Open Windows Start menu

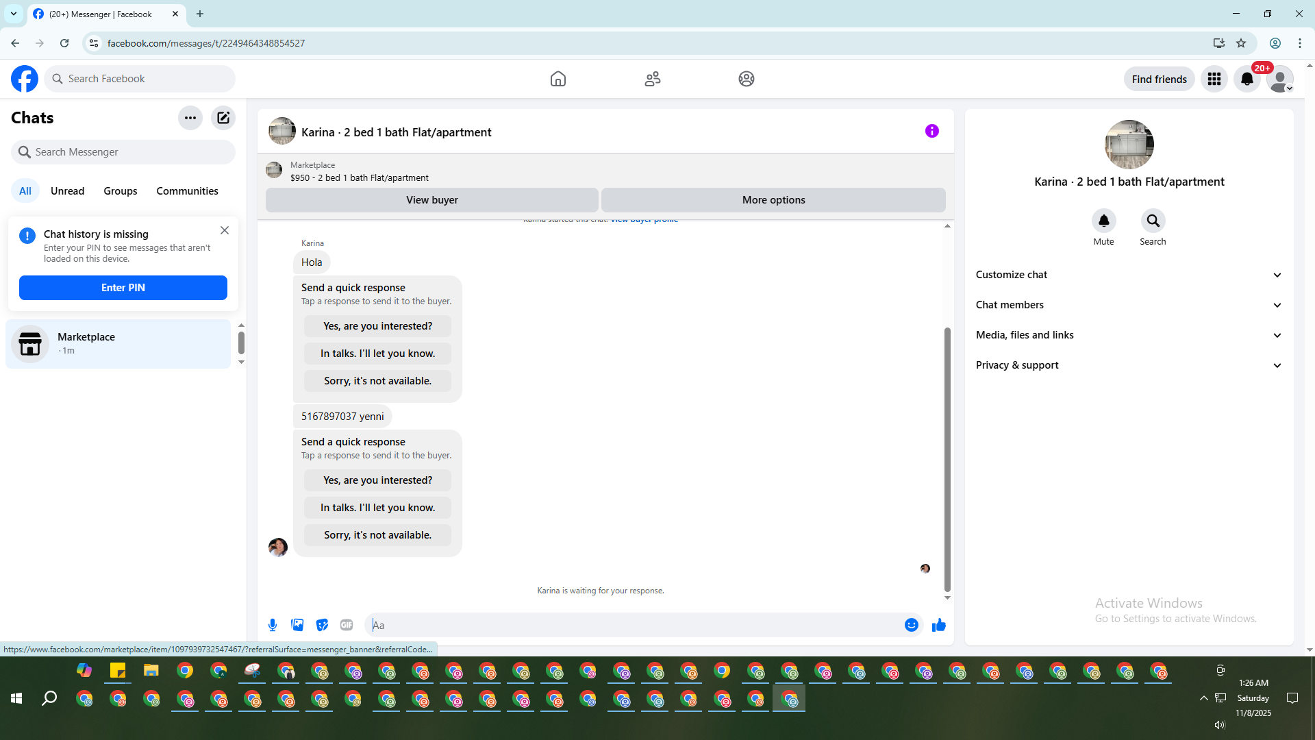[x=16, y=698]
